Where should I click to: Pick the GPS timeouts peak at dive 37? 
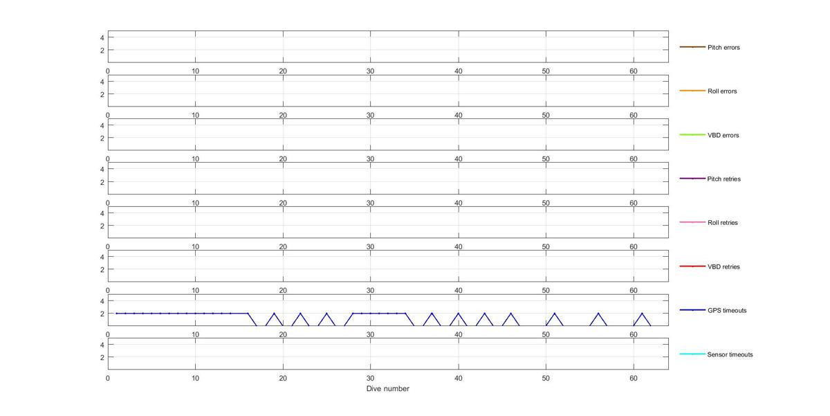(x=432, y=314)
